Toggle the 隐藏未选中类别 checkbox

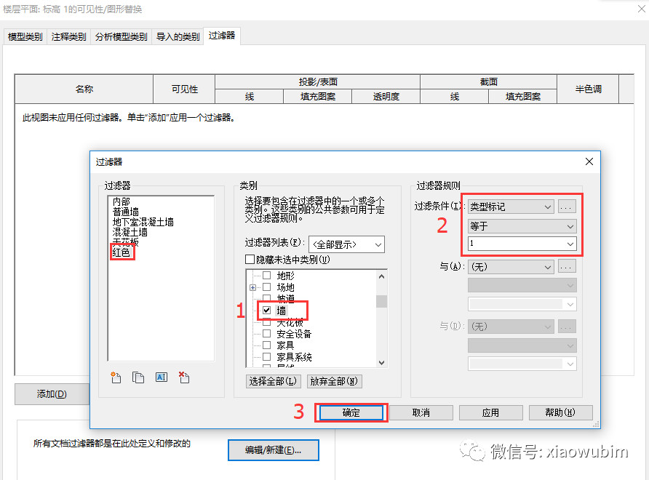[x=250, y=260]
